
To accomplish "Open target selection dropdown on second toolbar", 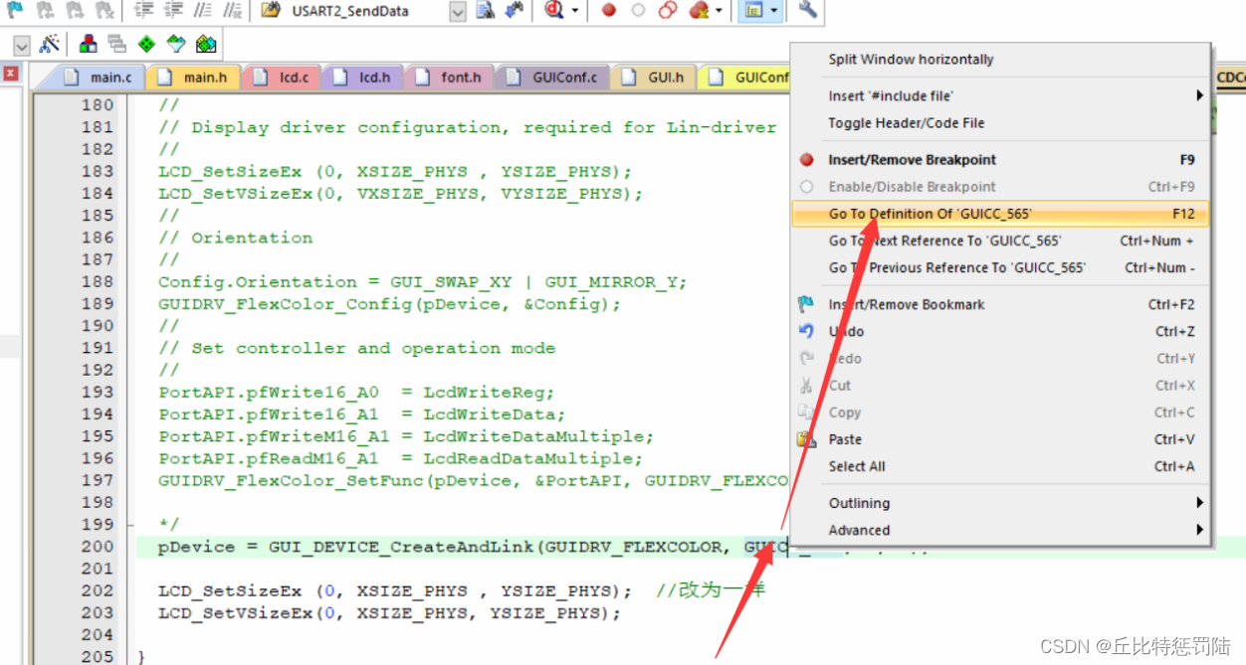I will click(22, 45).
